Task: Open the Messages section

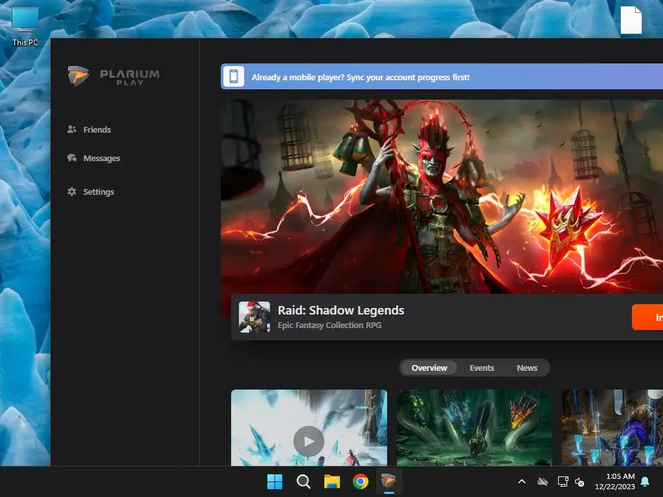Action: click(93, 158)
